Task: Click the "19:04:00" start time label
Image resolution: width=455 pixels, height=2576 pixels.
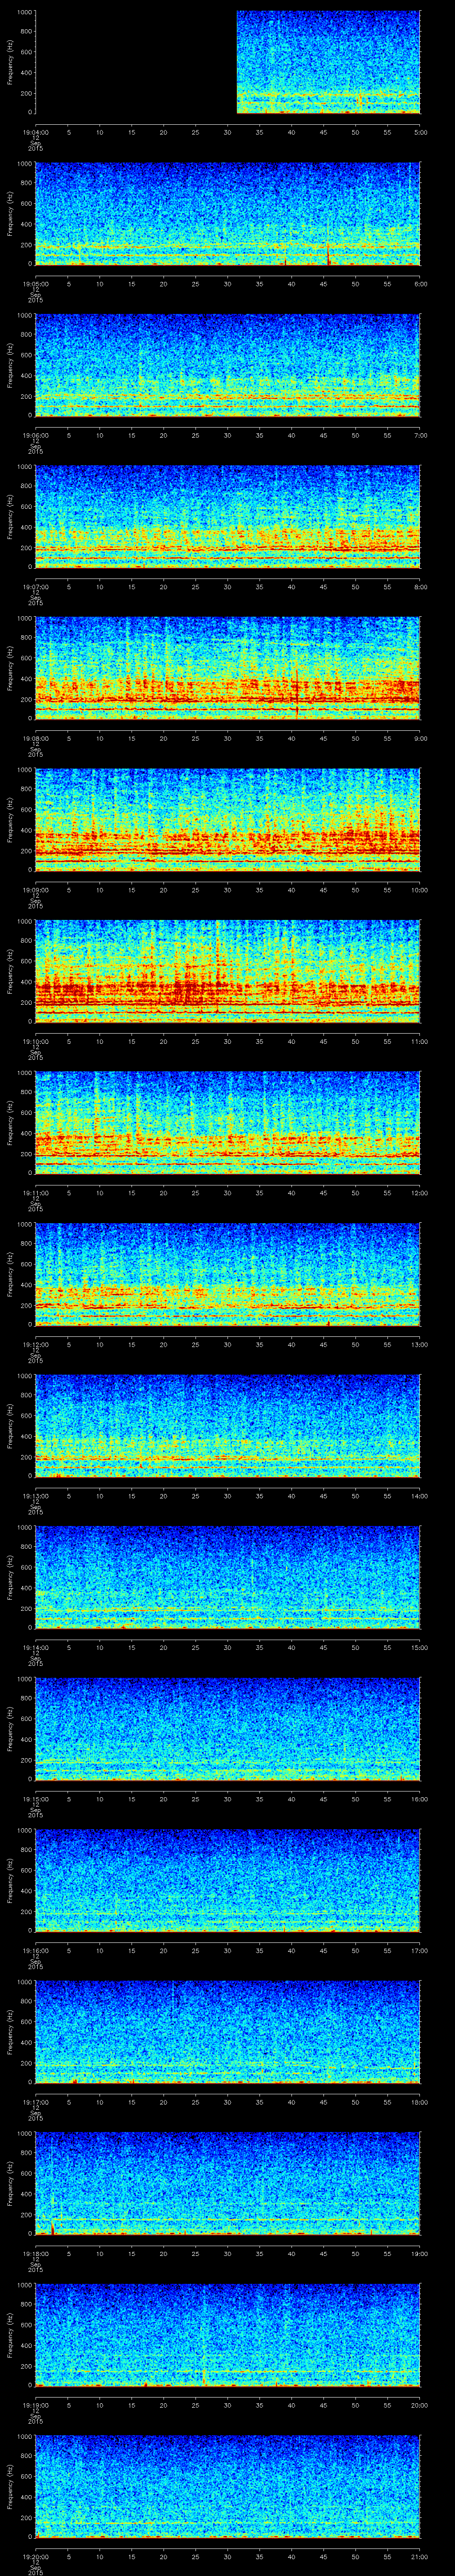Action: tap(35, 131)
